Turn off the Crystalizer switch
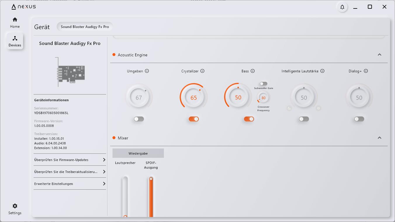The width and height of the screenshot is (395, 222). click(194, 119)
